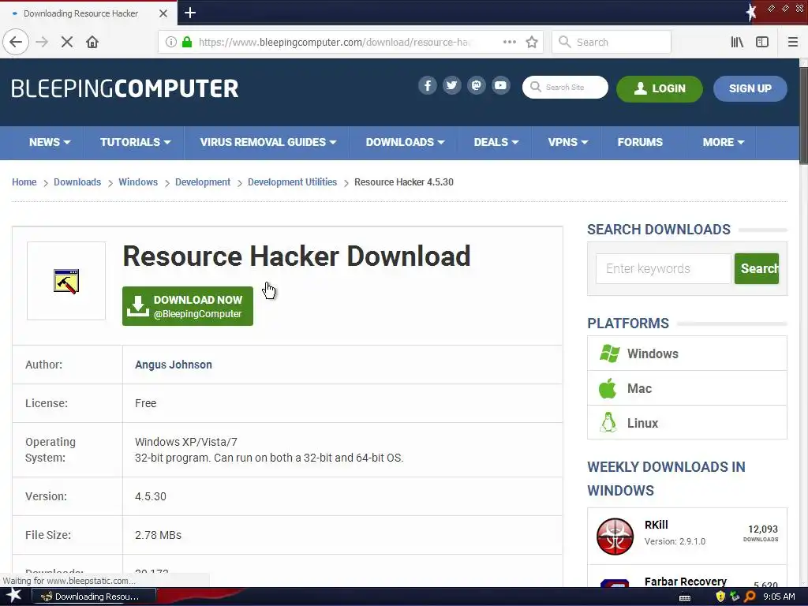Expand the DOWNLOADS dropdown menu
The width and height of the screenshot is (808, 606).
(405, 142)
